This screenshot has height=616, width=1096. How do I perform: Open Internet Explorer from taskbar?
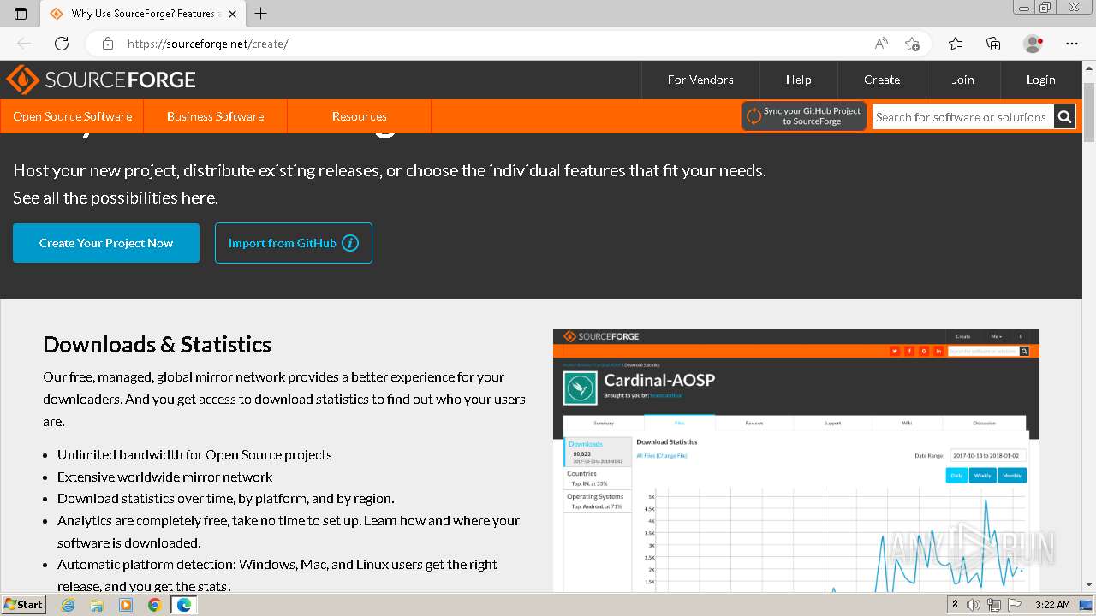[68, 605]
